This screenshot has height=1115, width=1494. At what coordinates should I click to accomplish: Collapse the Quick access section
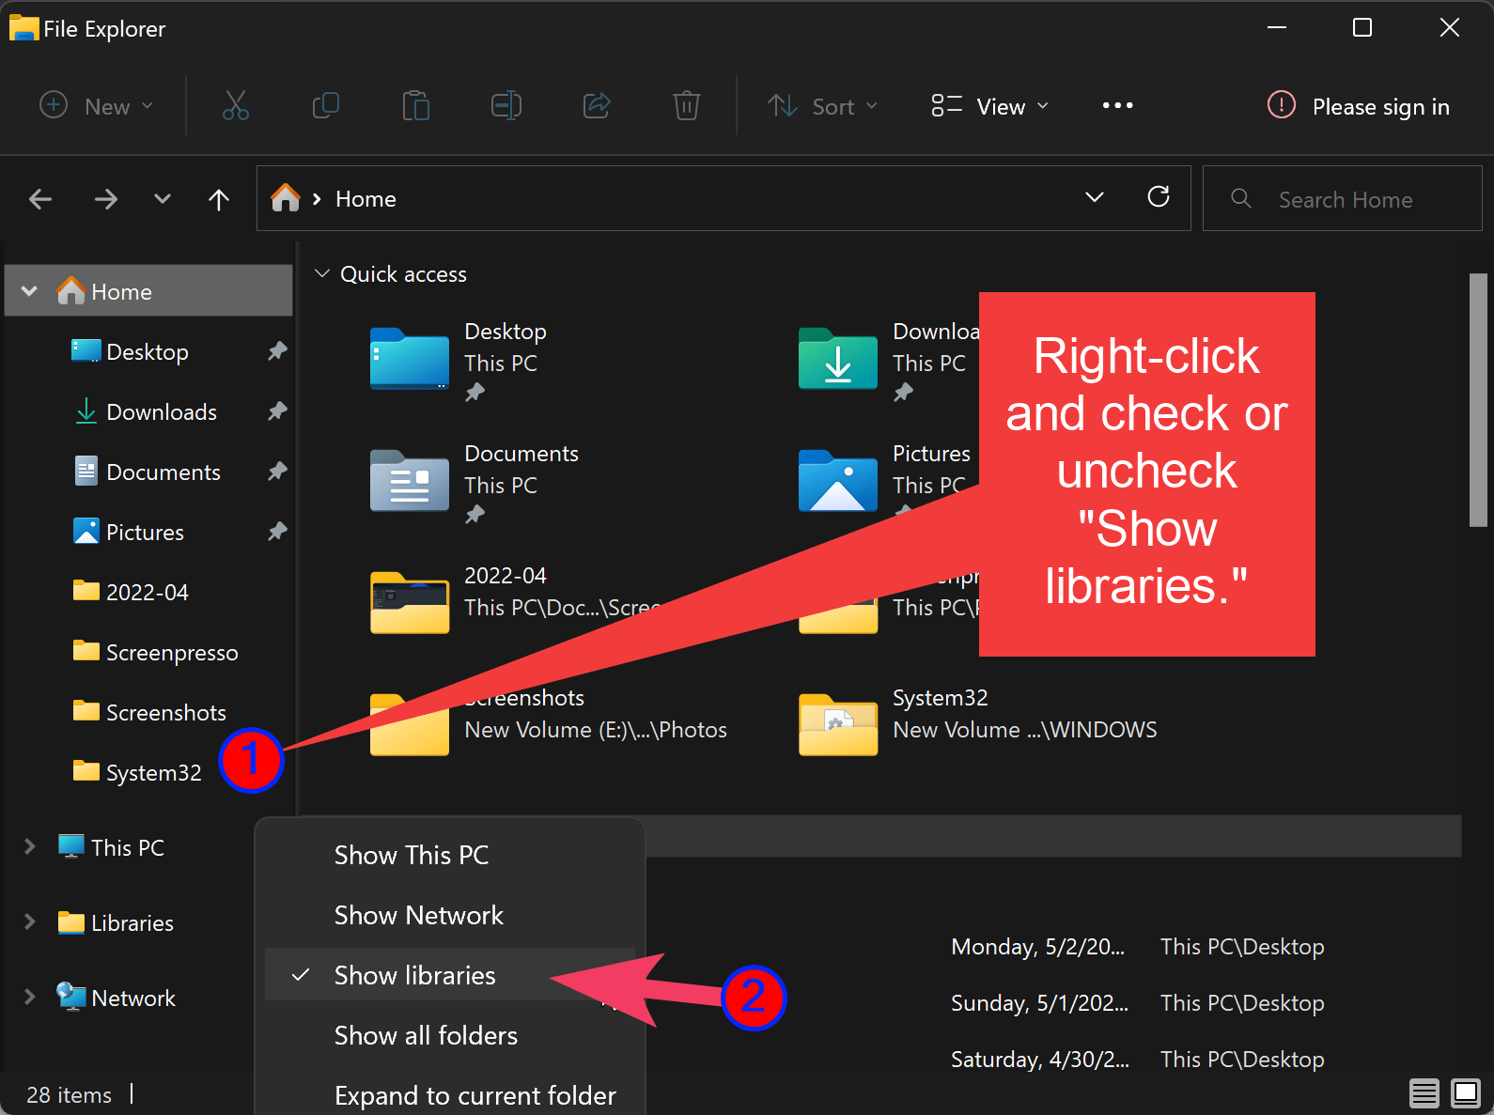322,273
